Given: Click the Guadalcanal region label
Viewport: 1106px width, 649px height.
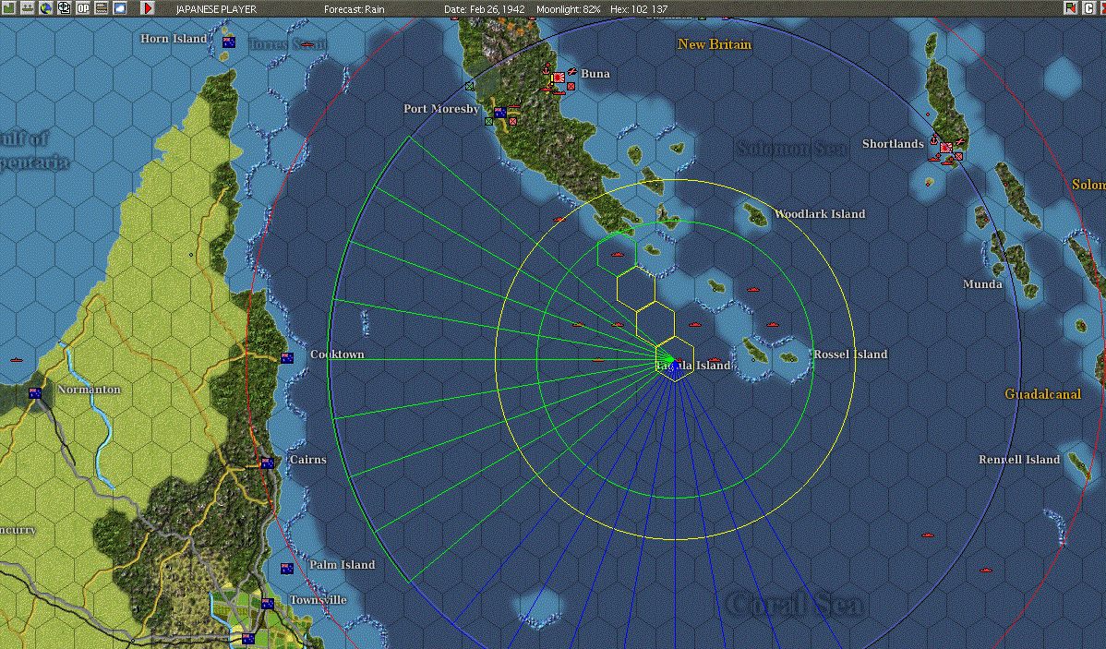Looking at the screenshot, I should [x=1042, y=393].
